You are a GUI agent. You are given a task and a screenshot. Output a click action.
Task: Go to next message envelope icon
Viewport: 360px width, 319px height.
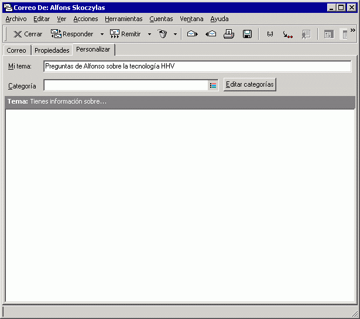(192, 34)
